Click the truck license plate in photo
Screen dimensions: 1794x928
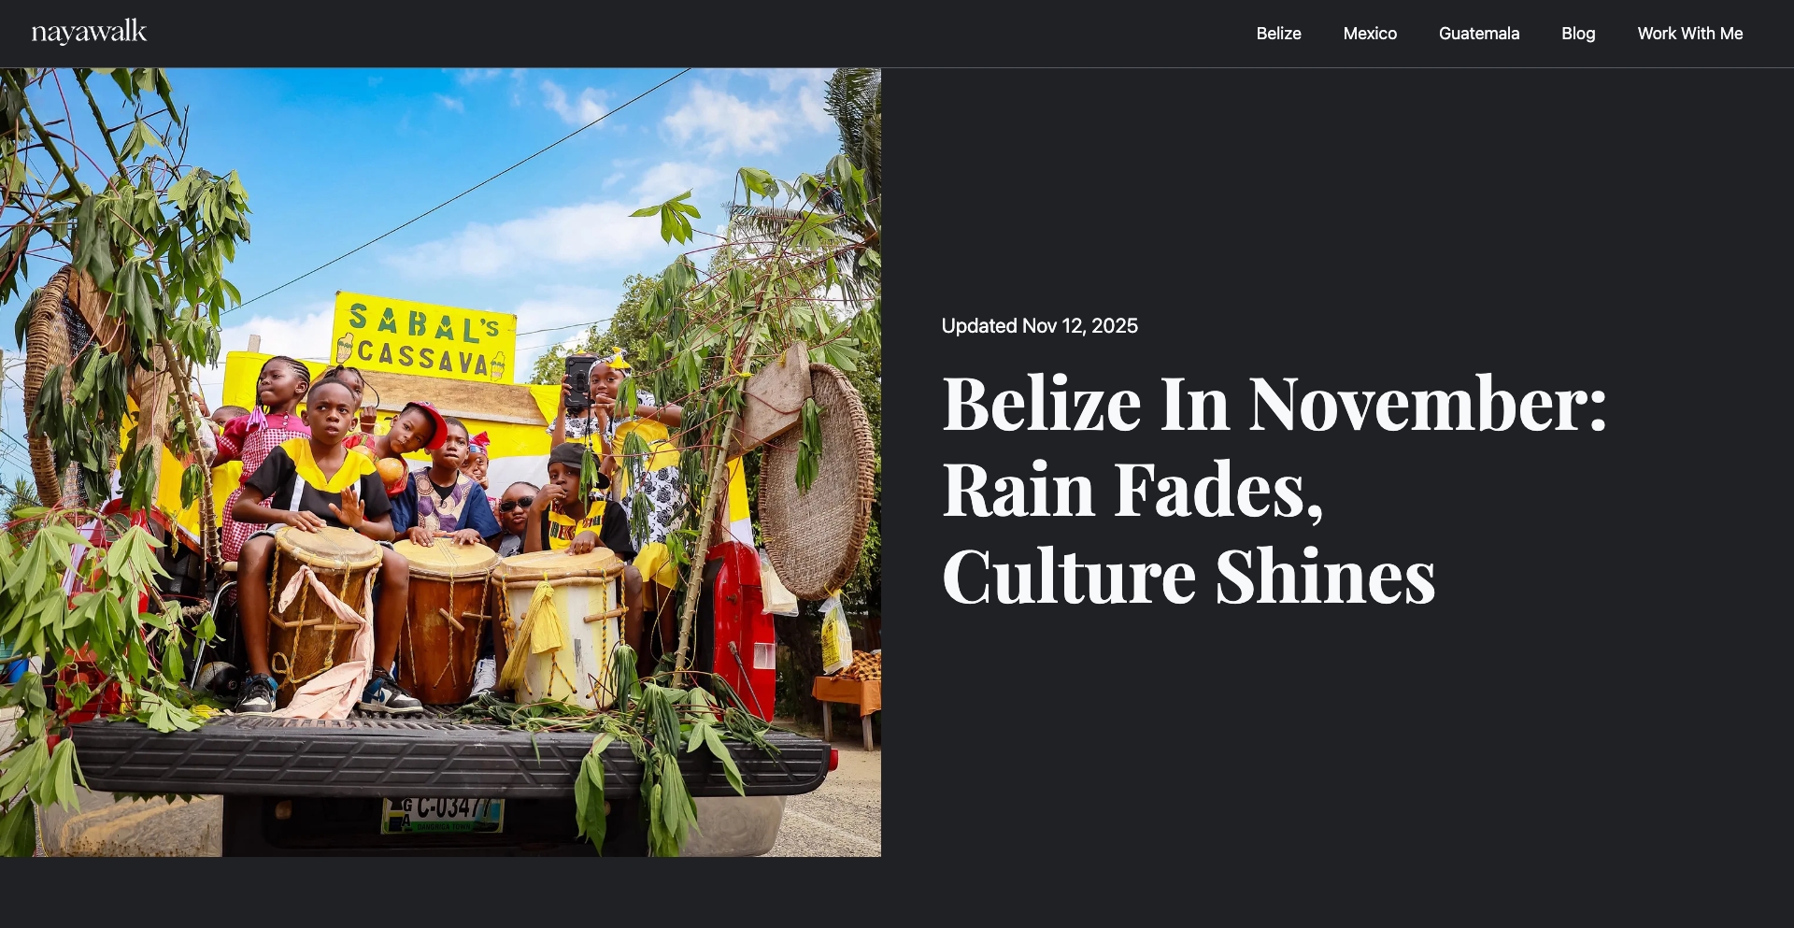pyautogui.click(x=443, y=814)
